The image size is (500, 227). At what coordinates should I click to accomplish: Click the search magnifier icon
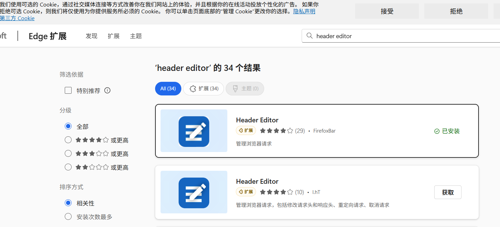[309, 36]
